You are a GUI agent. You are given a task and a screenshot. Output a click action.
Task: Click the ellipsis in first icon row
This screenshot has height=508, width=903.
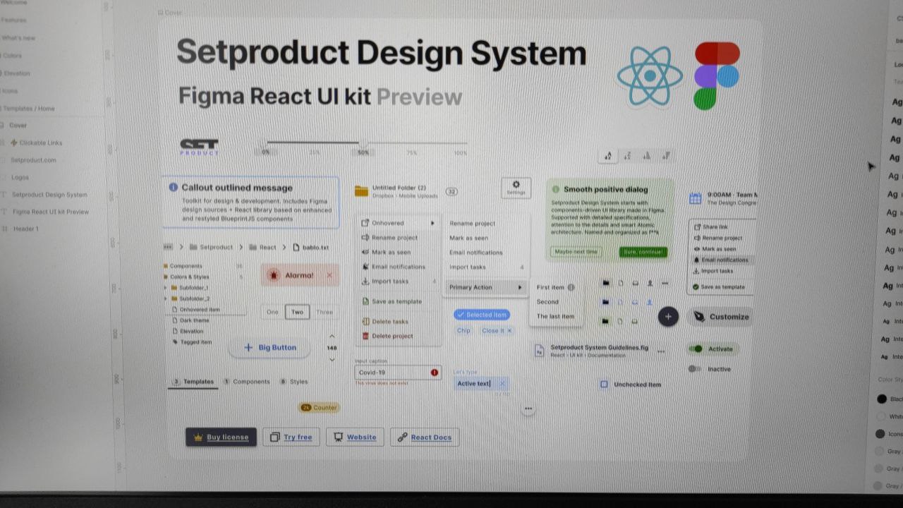(665, 284)
